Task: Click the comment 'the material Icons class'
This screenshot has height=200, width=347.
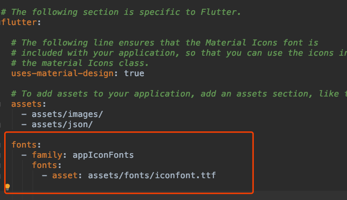Action: coord(80,63)
